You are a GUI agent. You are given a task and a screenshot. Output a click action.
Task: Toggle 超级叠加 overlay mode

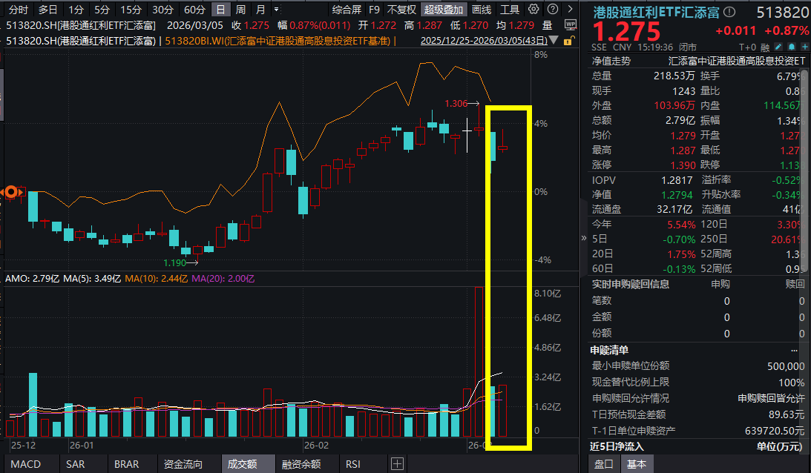pyautogui.click(x=444, y=10)
